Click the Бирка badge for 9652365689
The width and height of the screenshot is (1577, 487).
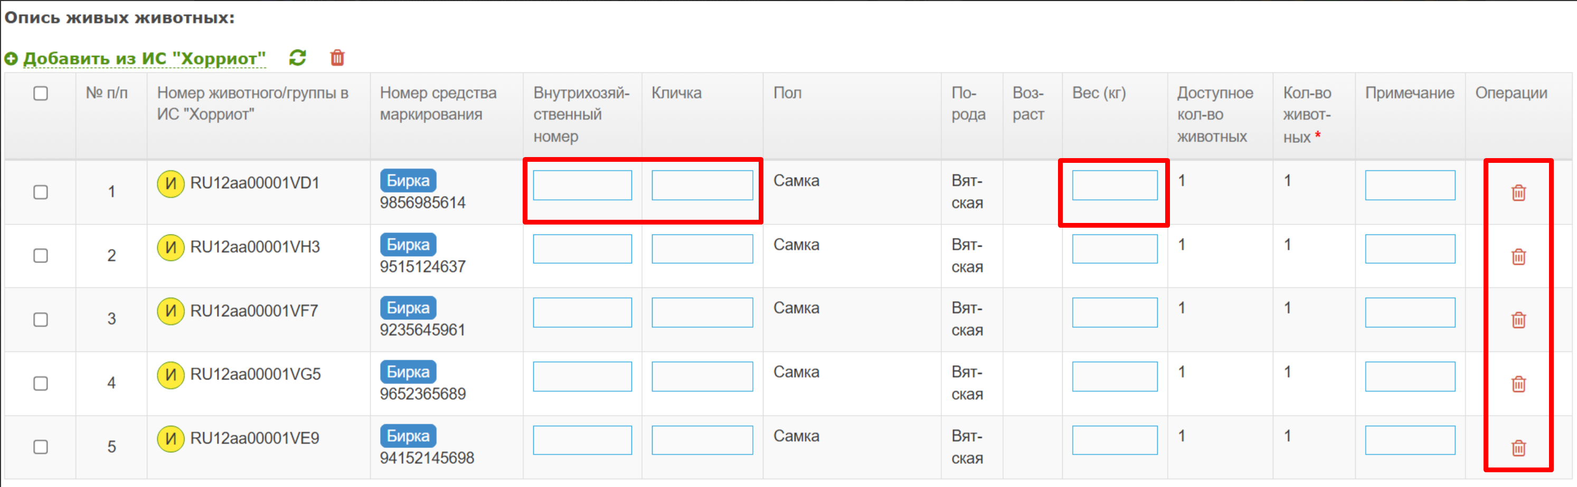(408, 372)
